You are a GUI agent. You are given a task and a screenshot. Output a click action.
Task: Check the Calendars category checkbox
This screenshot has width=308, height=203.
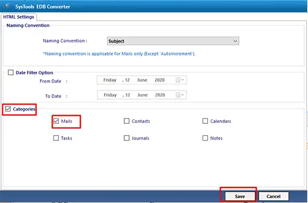(205, 121)
